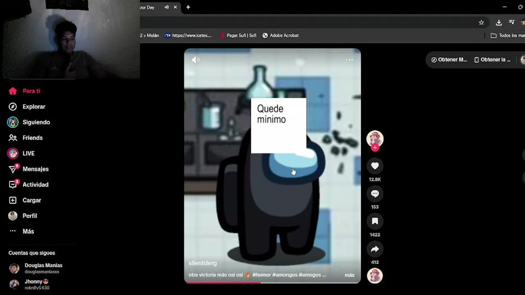Screen dimensions: 525x295
Task: Close the current browser tab
Action: (176, 7)
